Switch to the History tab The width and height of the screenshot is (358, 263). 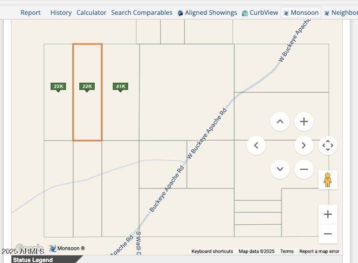coord(61,12)
